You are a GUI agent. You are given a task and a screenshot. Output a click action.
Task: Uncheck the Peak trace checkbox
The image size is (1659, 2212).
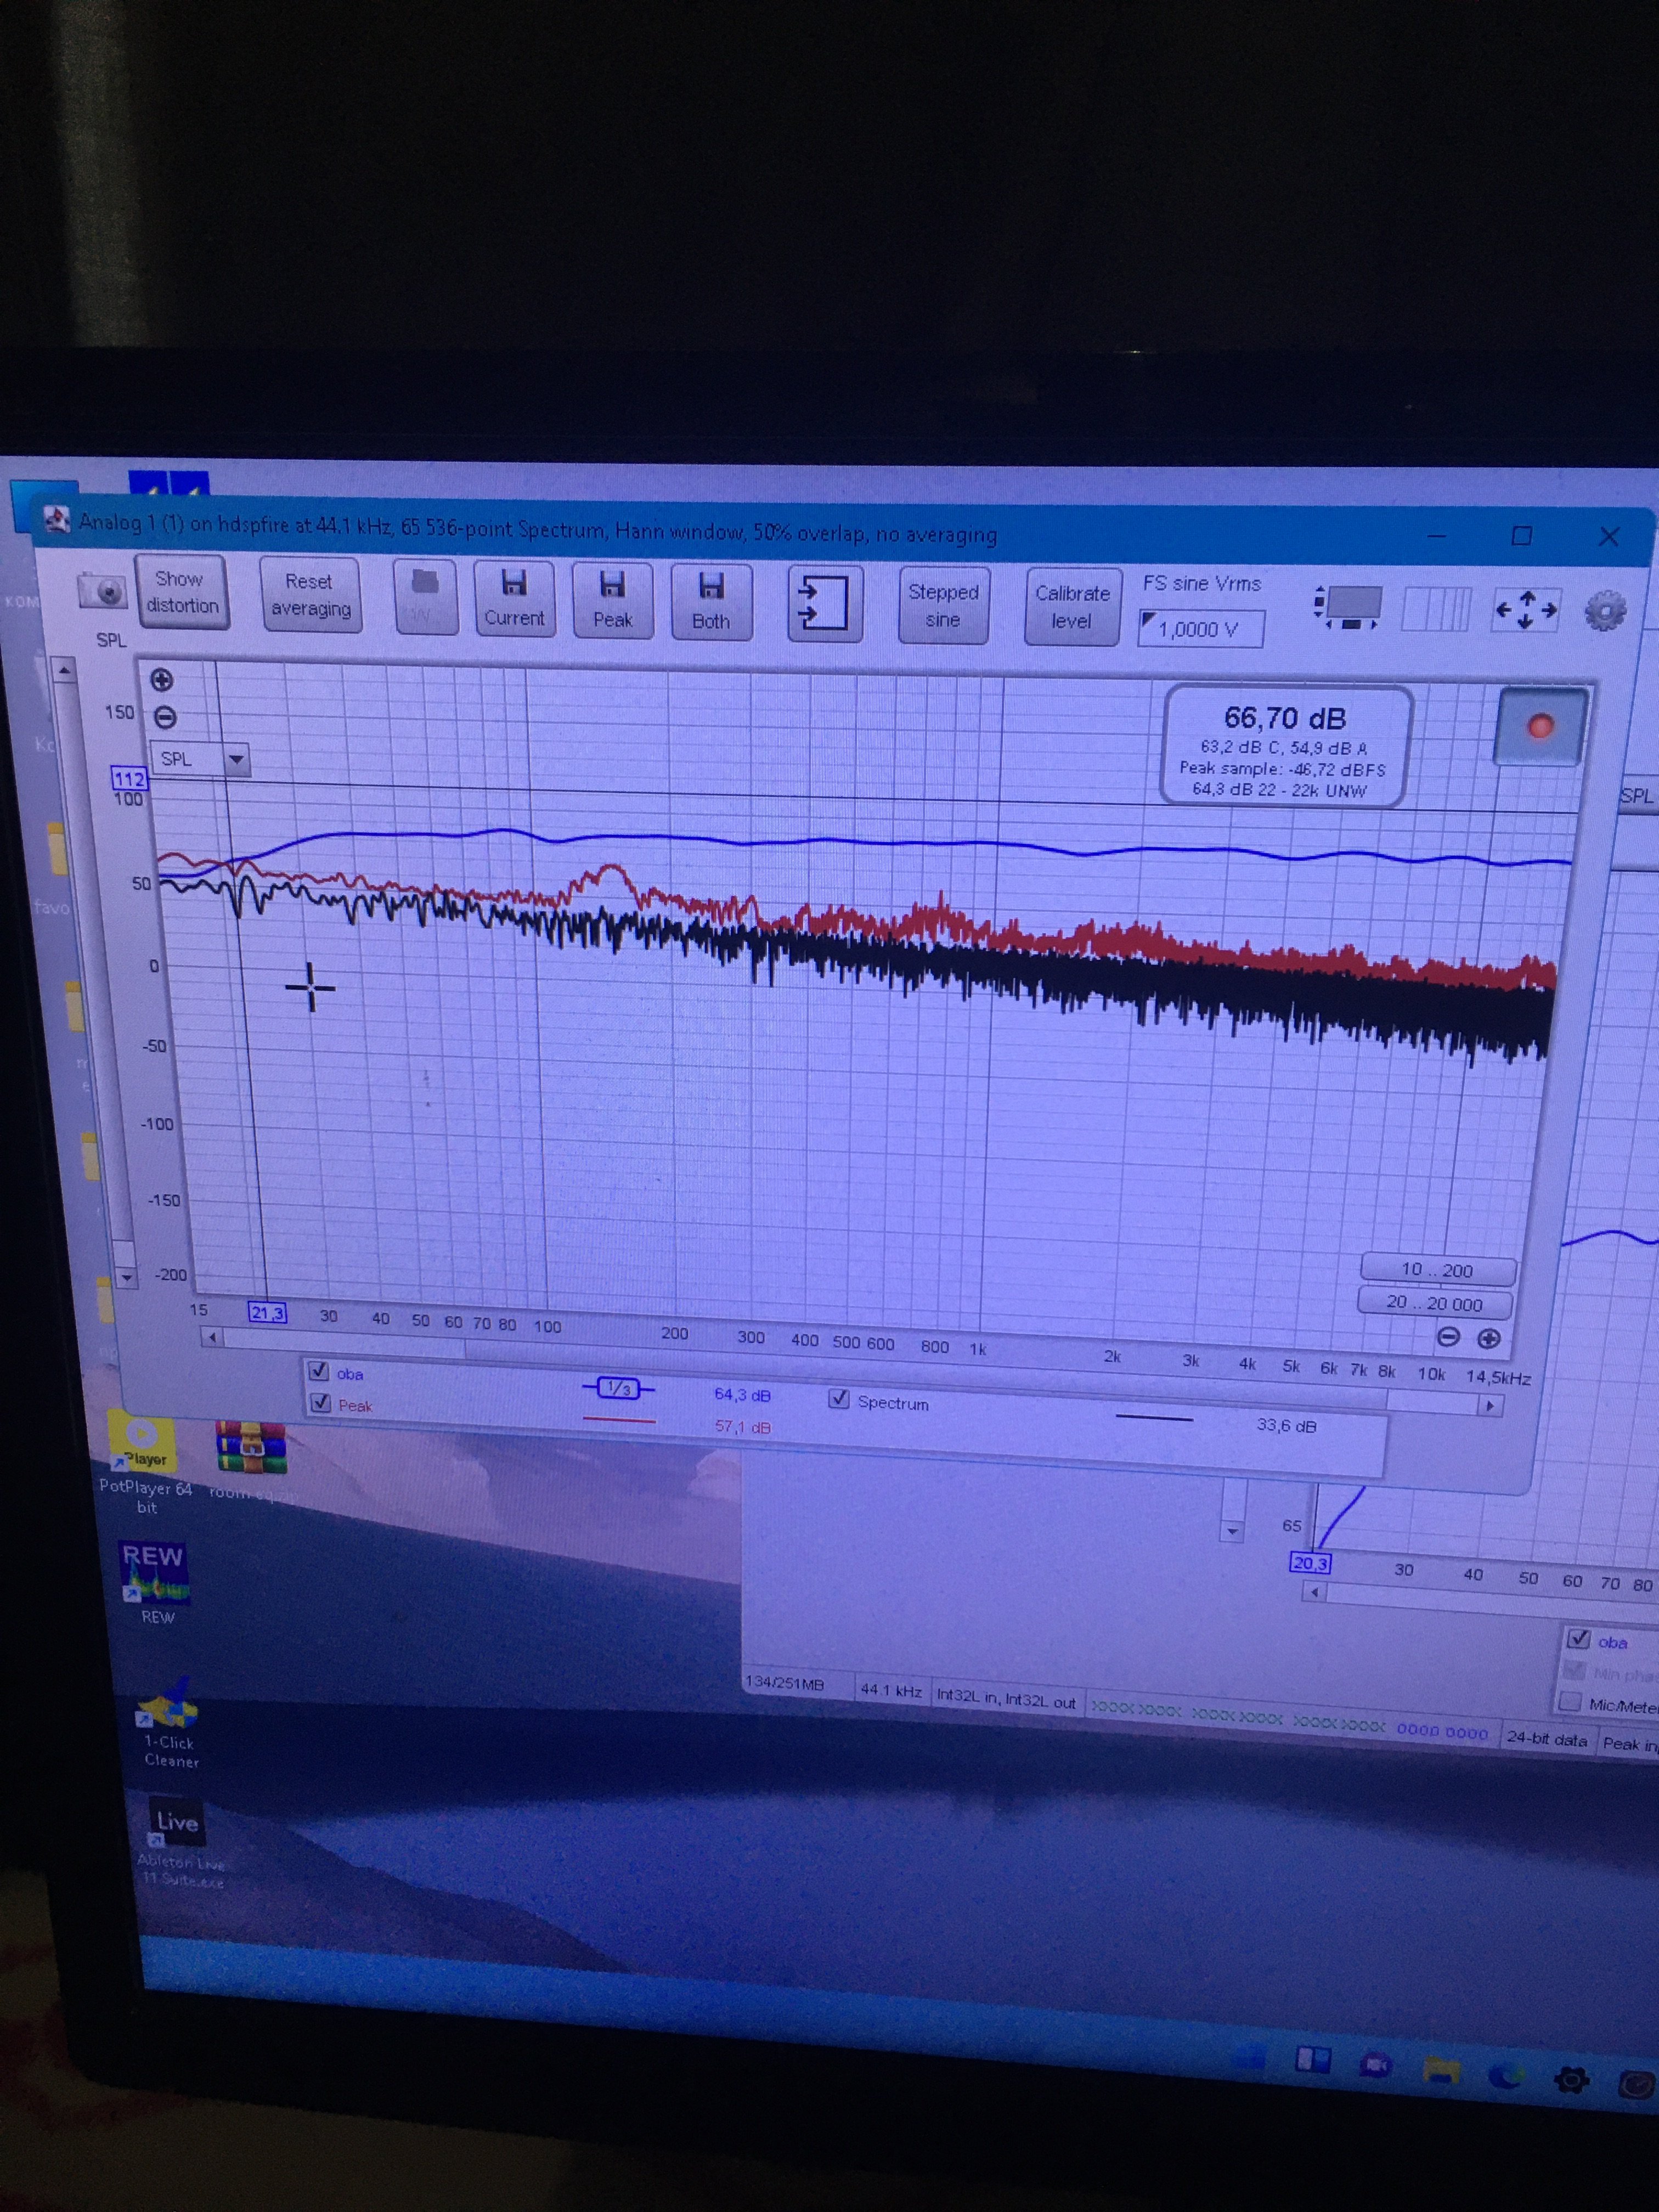pyautogui.click(x=320, y=1402)
